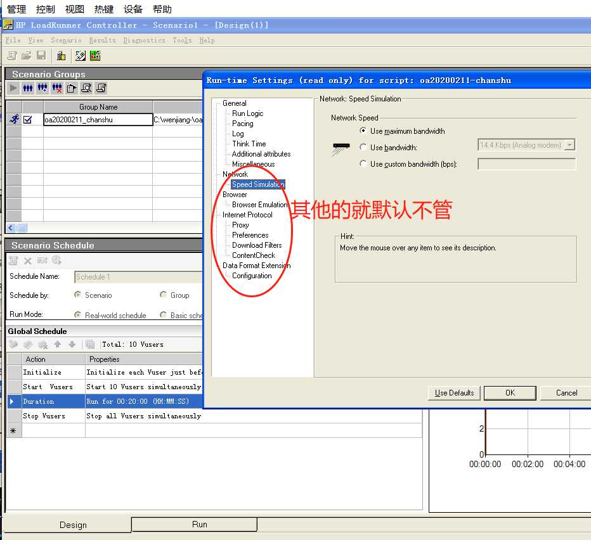Image resolution: width=591 pixels, height=540 pixels.
Task: Switch to the Run tab
Action: 194,525
